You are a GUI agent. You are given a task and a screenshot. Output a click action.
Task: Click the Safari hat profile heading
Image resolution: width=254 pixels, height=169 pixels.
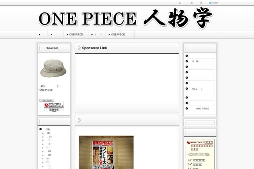point(52,48)
